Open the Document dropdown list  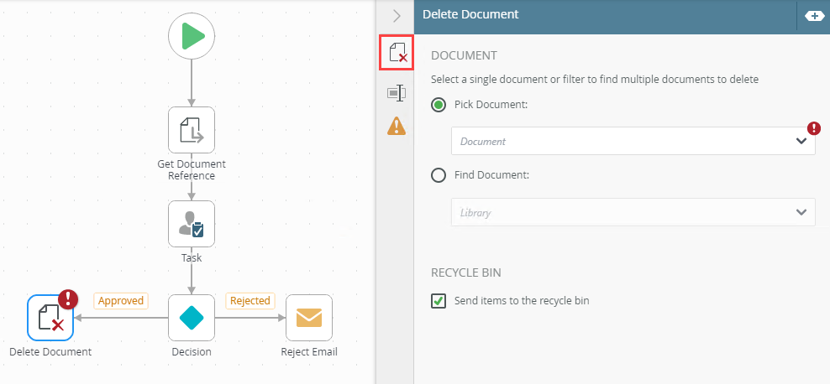(633, 141)
